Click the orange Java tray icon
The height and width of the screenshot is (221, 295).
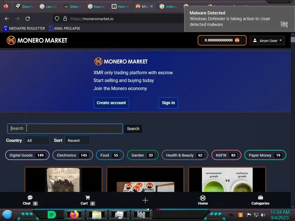[x=241, y=215]
